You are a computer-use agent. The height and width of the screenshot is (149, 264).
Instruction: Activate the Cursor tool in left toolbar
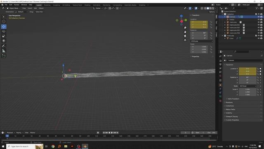point(4,22)
